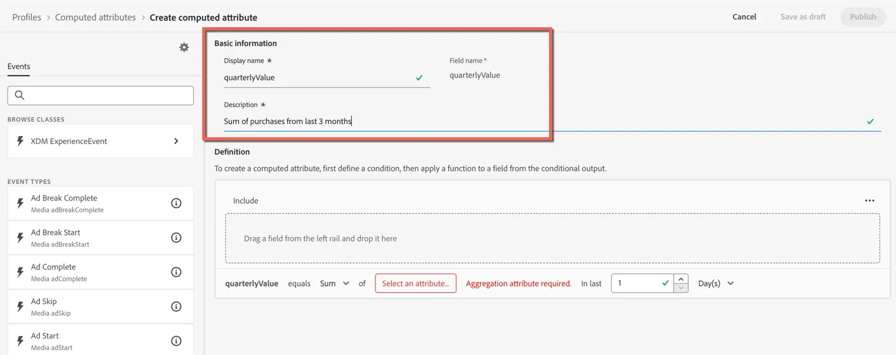Viewport: 896px width, 355px height.
Task: Click the lightning icon beside XDM ExperienceEvent
Action: pos(20,141)
